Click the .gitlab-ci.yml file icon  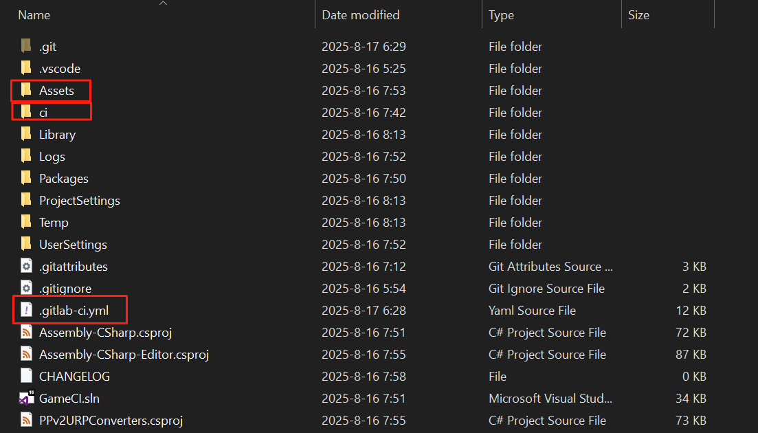click(26, 311)
